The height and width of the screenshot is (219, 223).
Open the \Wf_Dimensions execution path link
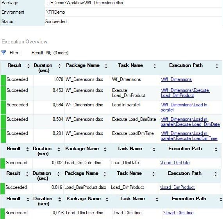click(176, 79)
